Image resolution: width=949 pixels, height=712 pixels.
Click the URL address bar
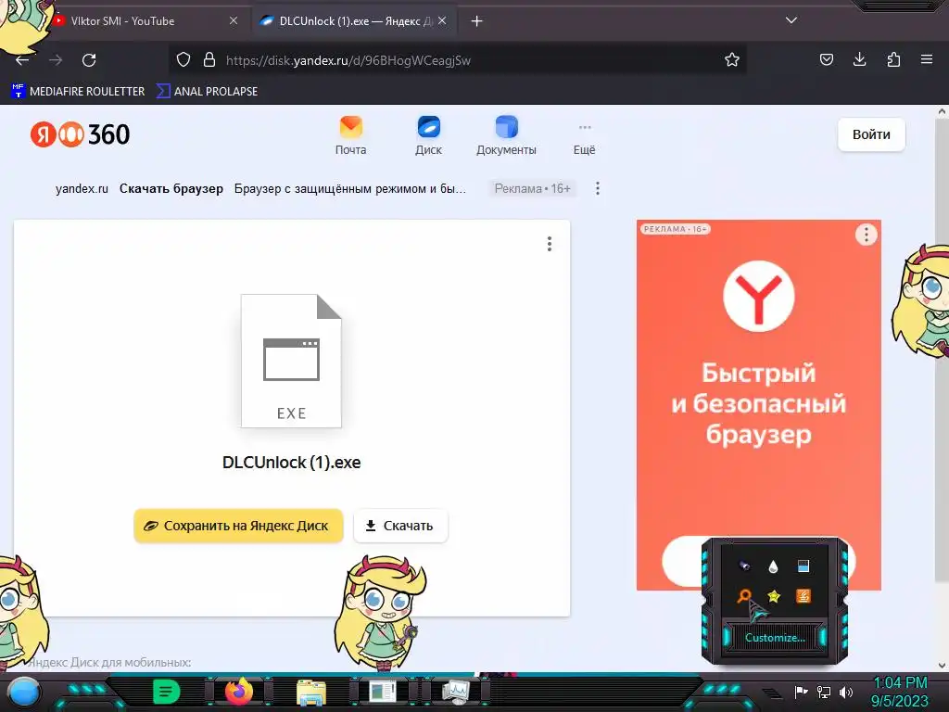(x=457, y=60)
